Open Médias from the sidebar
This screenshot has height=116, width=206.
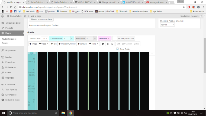point(9,57)
